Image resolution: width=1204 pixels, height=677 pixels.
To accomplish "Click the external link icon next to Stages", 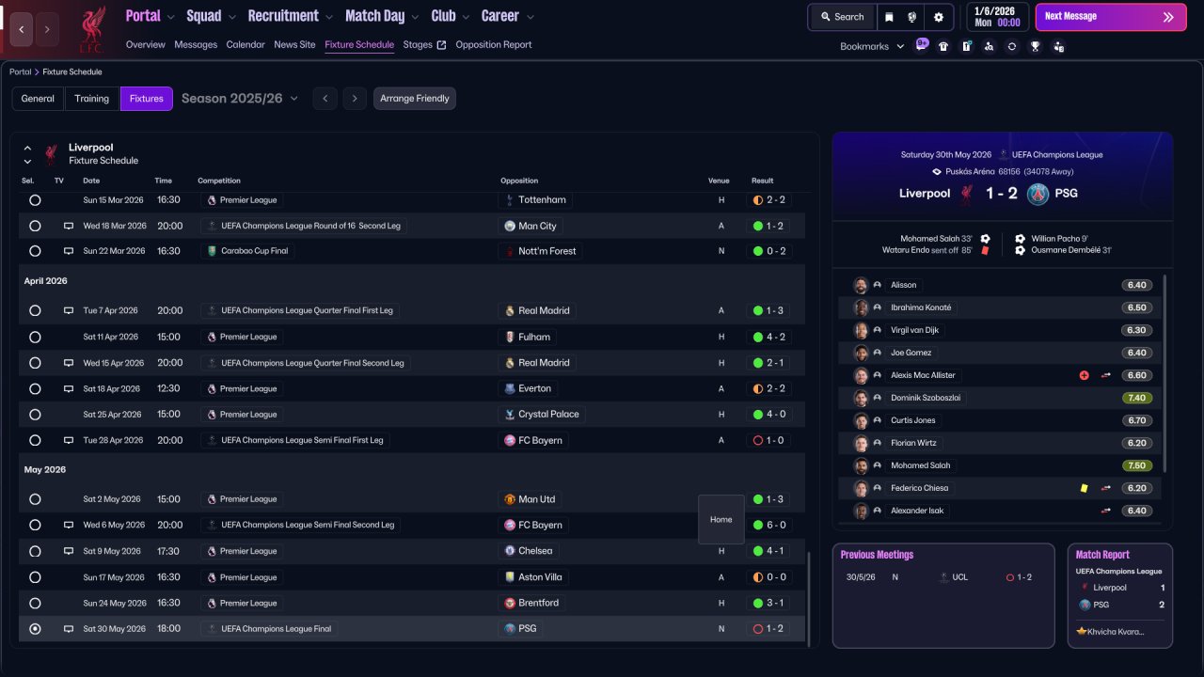I will 441,45.
